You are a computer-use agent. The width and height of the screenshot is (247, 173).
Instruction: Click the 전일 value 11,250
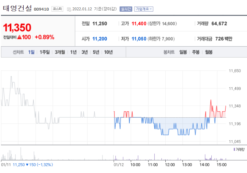[x=100, y=24]
